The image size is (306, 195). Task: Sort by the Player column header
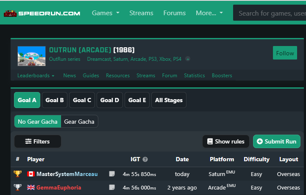36,159
